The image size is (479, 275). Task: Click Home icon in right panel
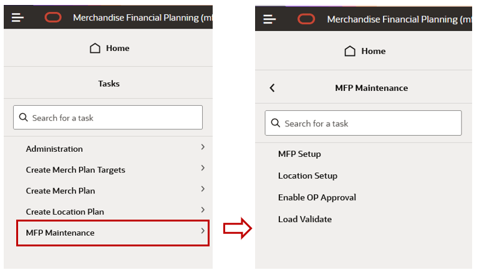coord(350,51)
